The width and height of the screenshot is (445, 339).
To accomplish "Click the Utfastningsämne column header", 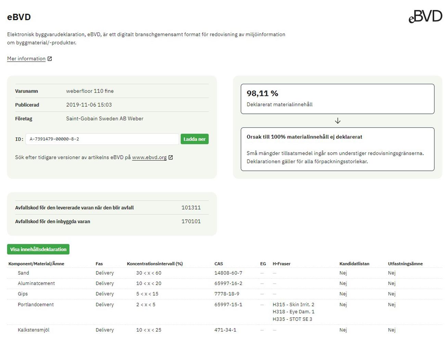I will click(x=405, y=264).
